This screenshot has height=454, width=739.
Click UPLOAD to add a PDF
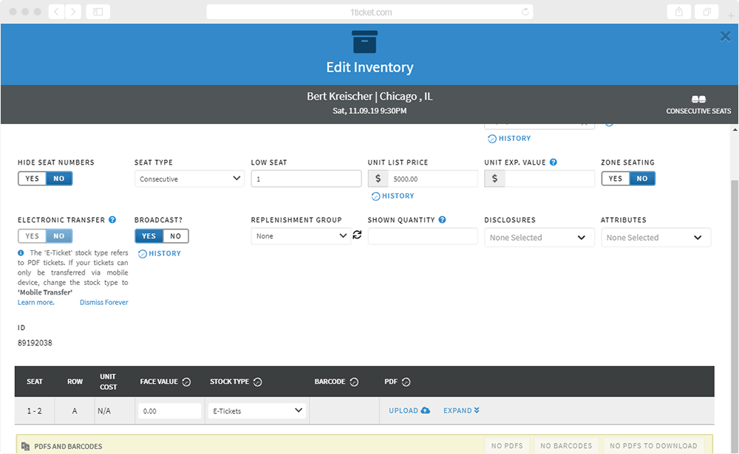click(x=409, y=410)
